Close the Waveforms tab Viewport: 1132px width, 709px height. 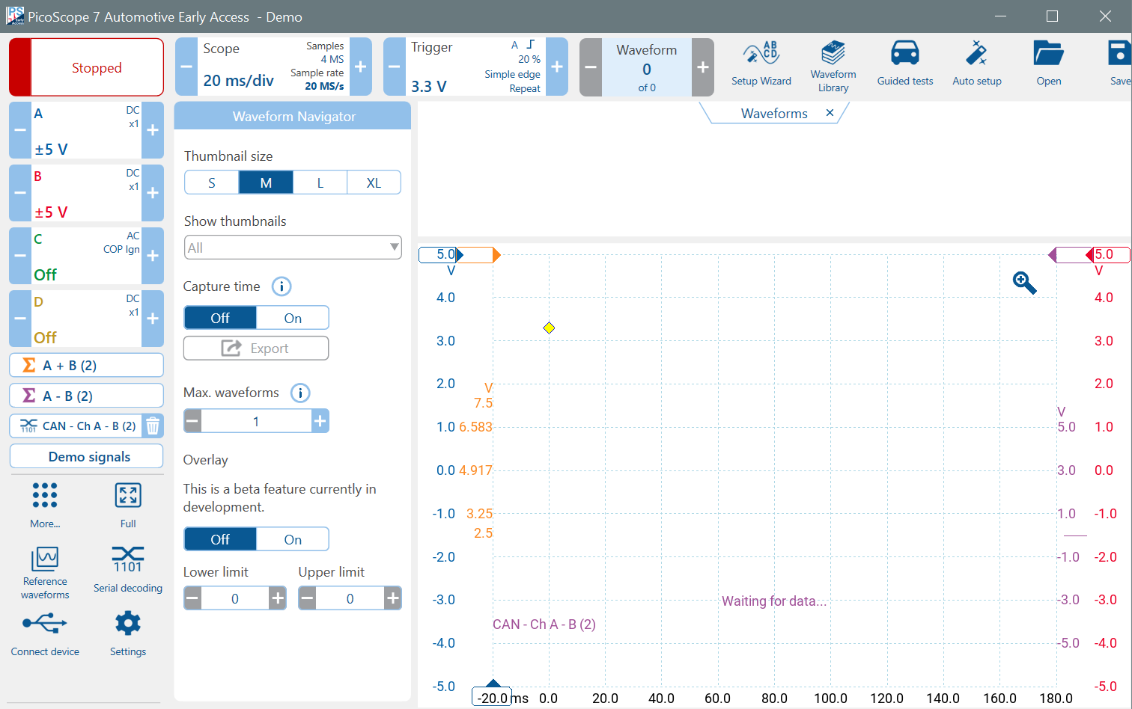[x=830, y=113]
